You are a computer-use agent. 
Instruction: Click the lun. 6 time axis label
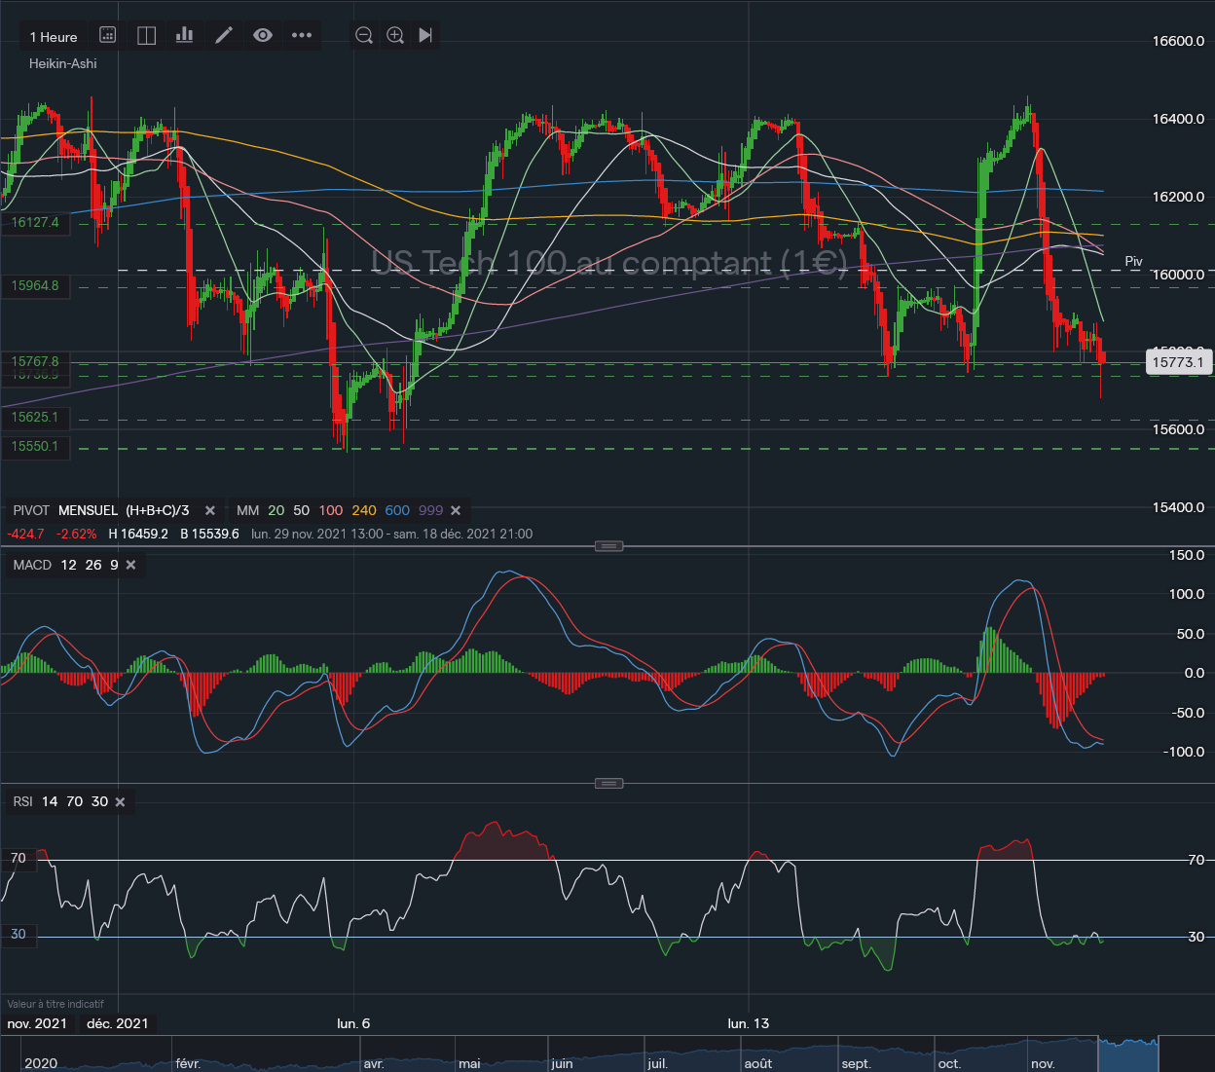pyautogui.click(x=353, y=1023)
